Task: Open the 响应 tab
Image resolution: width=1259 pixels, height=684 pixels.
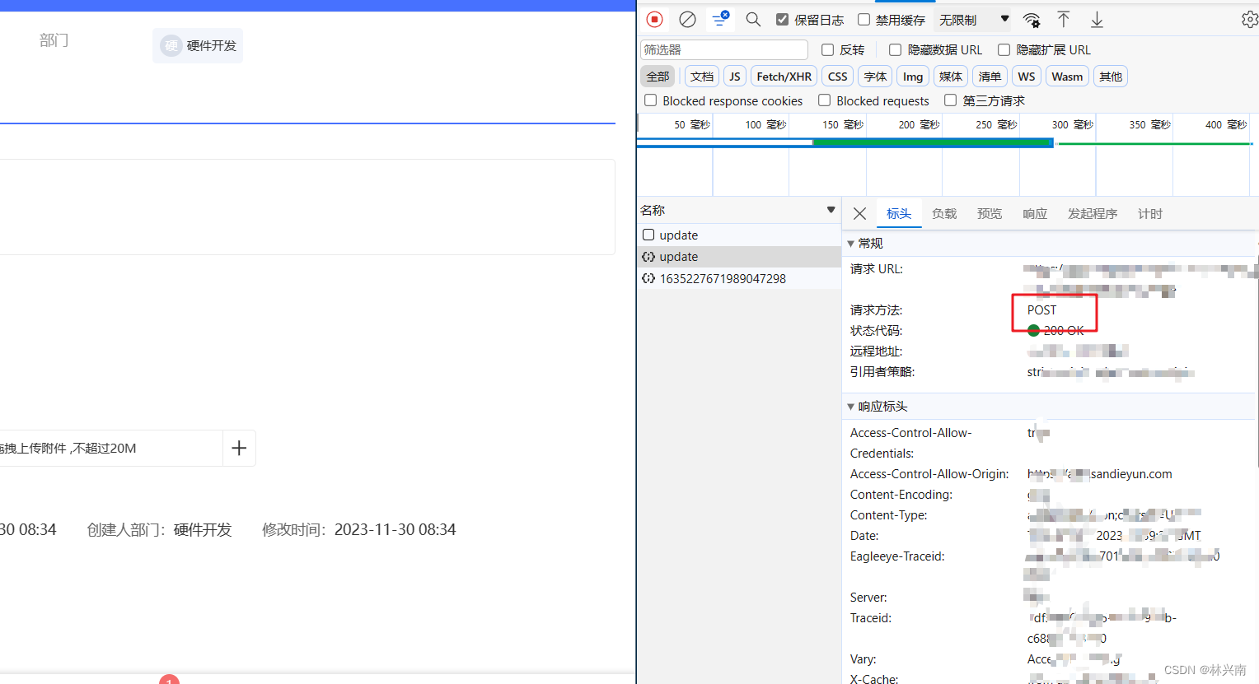Action: point(1035,214)
